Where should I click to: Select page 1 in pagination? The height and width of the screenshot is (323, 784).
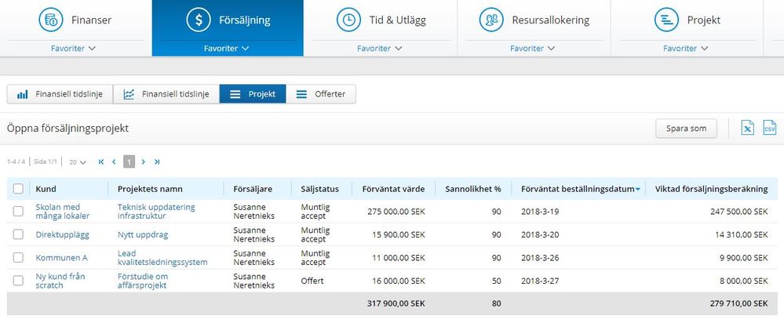pos(129,161)
